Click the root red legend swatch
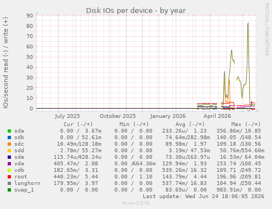This screenshot has height=209, width=272. [x=9, y=177]
